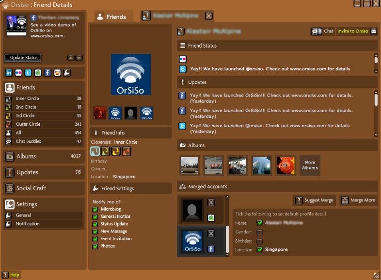Click green messenger badge on merged account
This screenshot has width=381, height=280.
pos(211,218)
